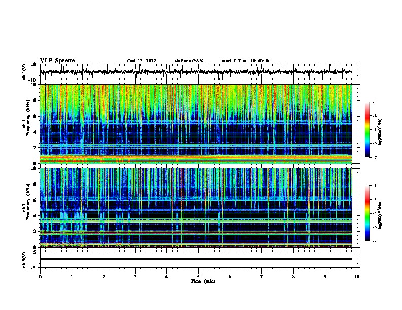402x310 pixels.
Task: Click the '6' kHz tick on ch.2 spectrogram
Action: coord(36,200)
